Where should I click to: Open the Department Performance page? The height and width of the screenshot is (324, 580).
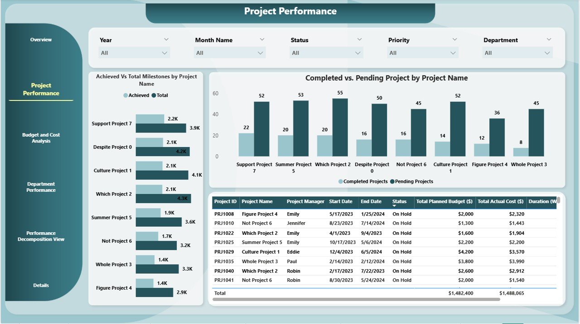pos(41,187)
